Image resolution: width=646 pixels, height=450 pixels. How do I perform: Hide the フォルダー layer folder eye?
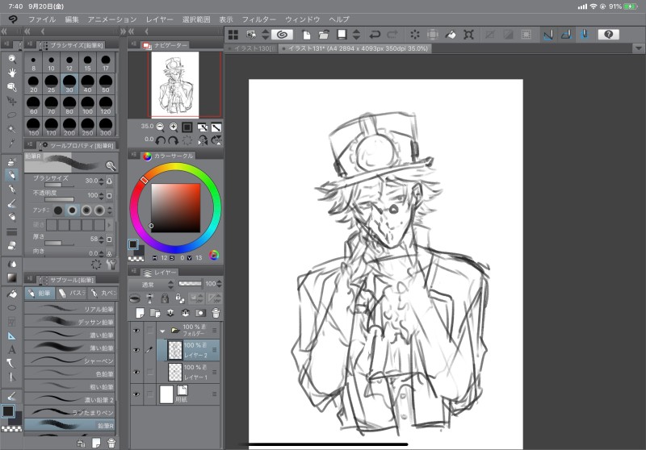tap(136, 331)
